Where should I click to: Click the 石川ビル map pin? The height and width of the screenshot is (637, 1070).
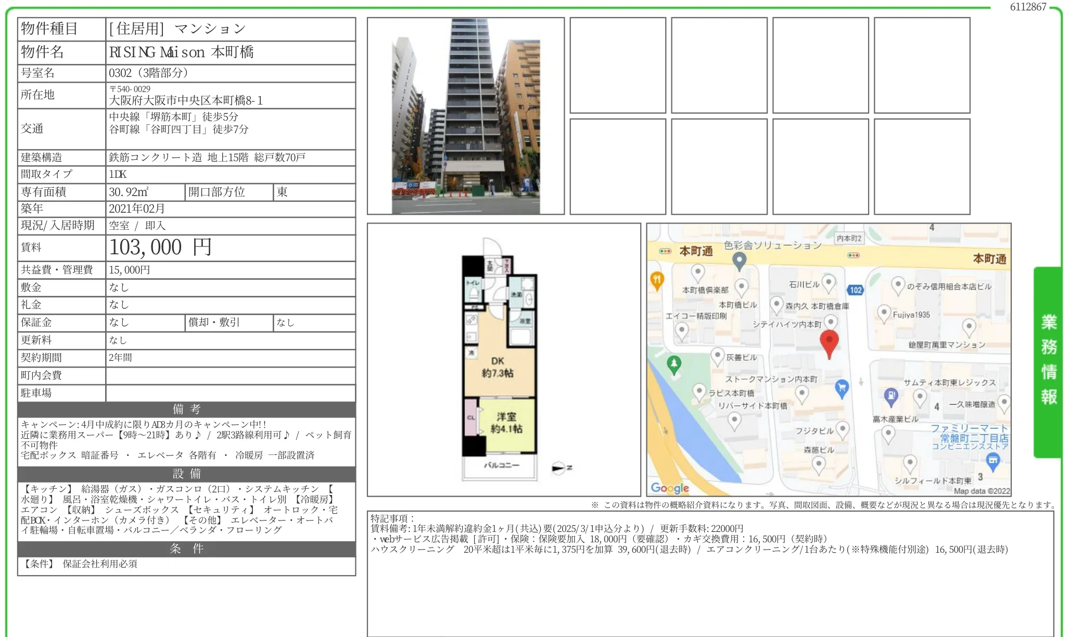click(829, 282)
